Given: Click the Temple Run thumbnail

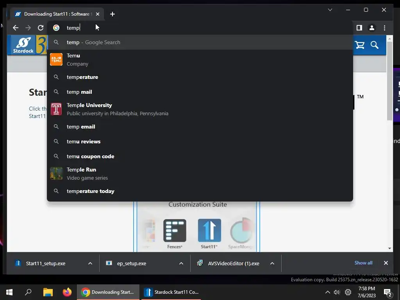Looking at the screenshot, I should pos(56,173).
